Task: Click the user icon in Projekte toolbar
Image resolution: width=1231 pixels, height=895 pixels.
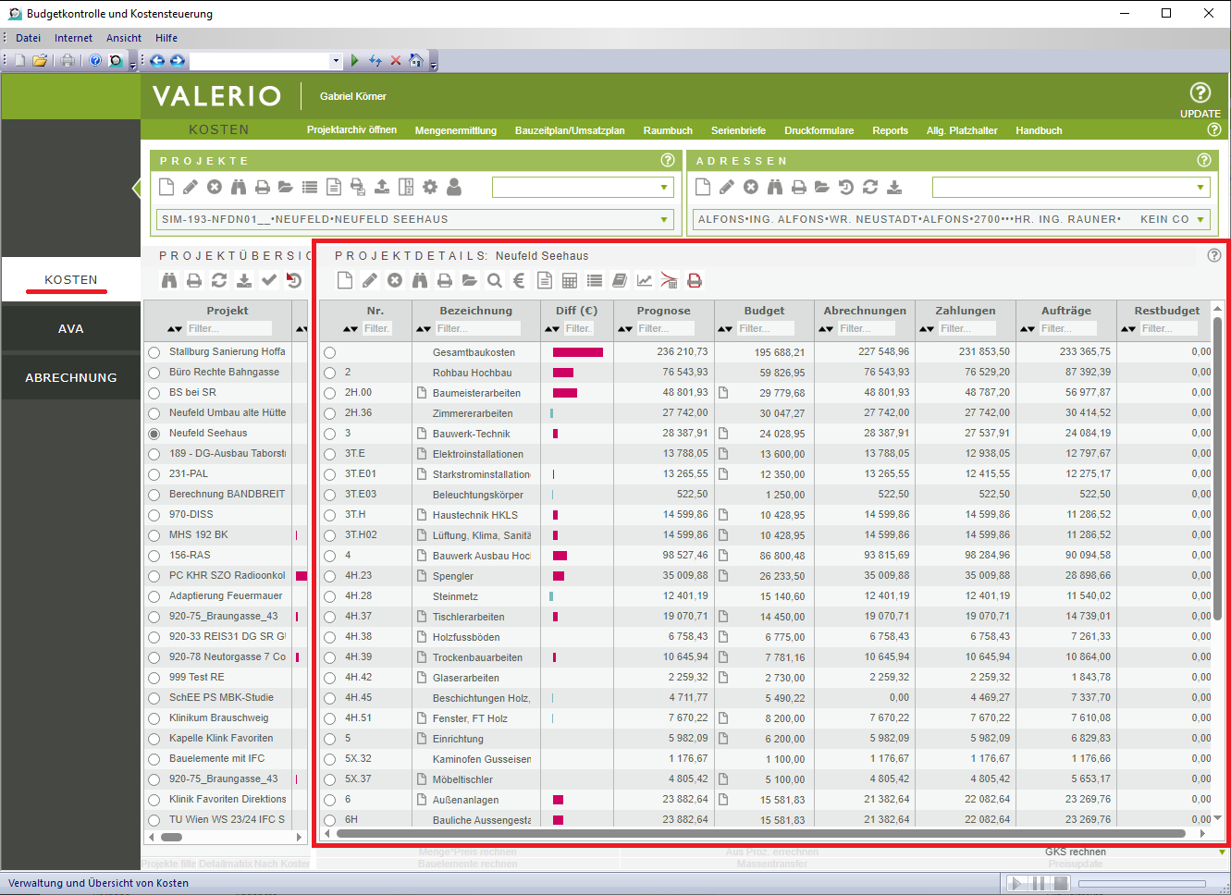Action: click(454, 187)
